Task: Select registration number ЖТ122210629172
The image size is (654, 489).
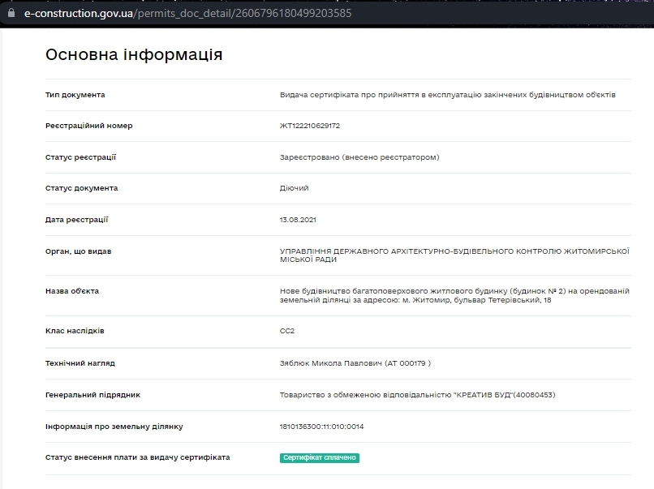Action: click(310, 126)
